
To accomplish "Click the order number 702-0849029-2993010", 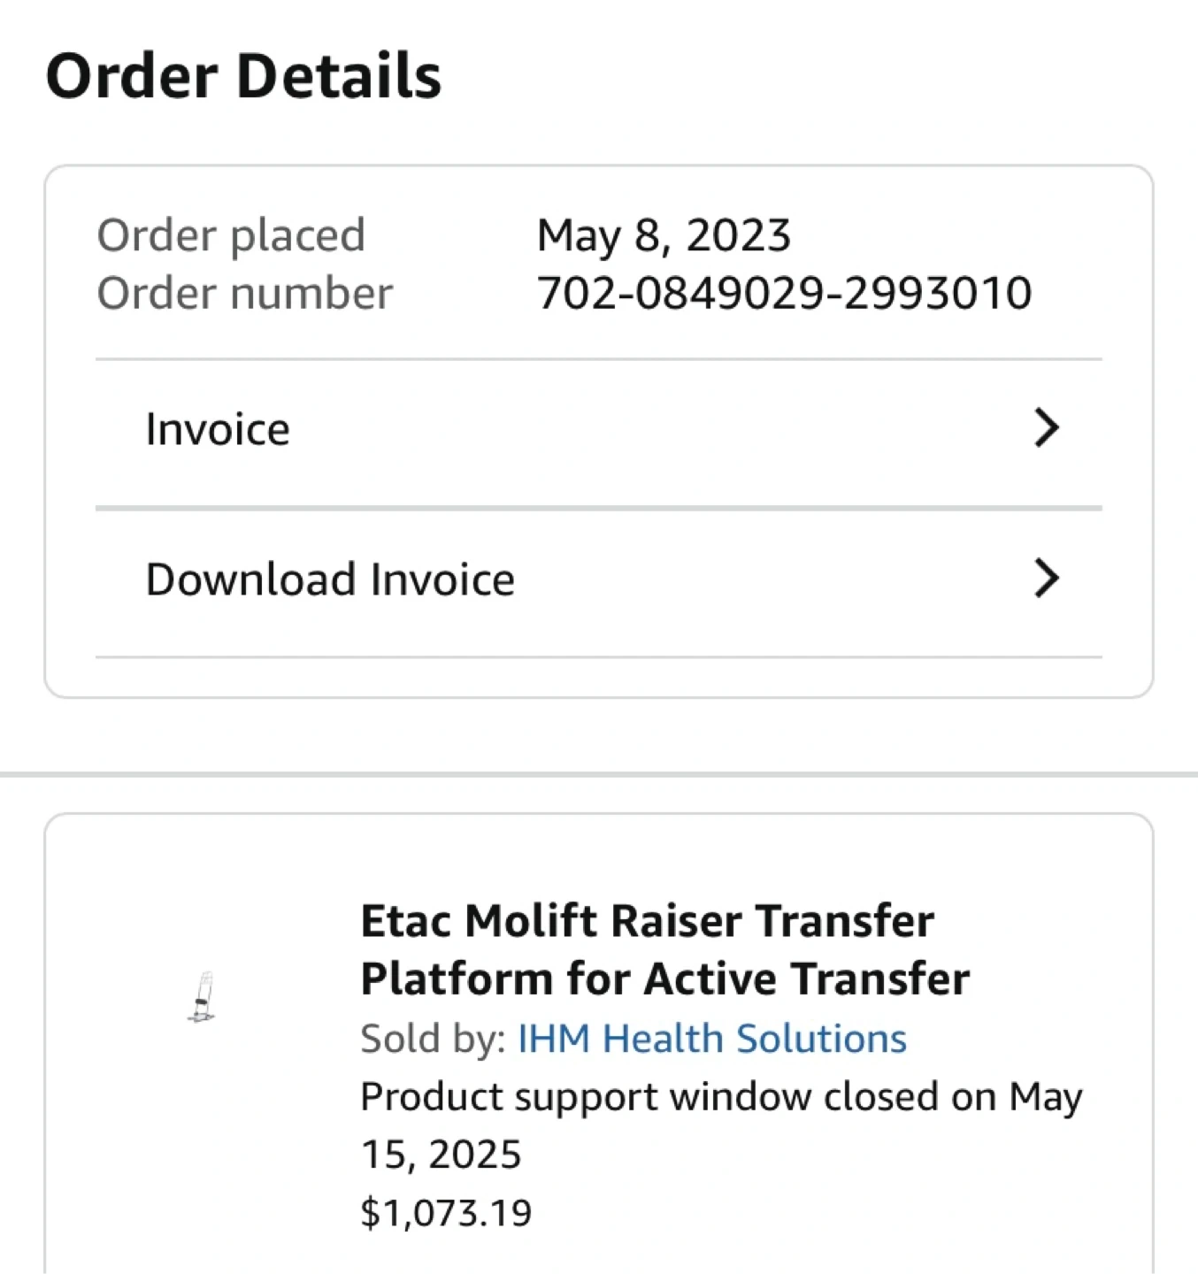I will click(784, 294).
